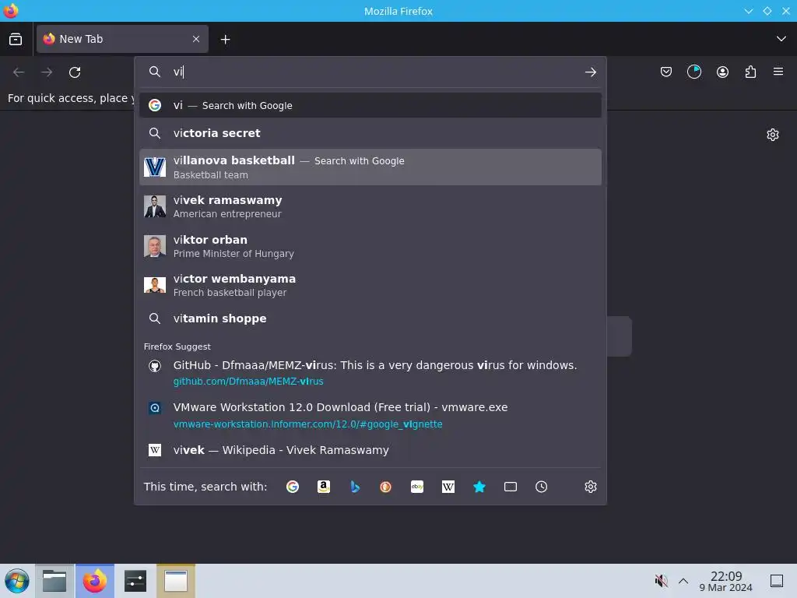
Task: Search with eBay icon
Action: [x=417, y=487]
